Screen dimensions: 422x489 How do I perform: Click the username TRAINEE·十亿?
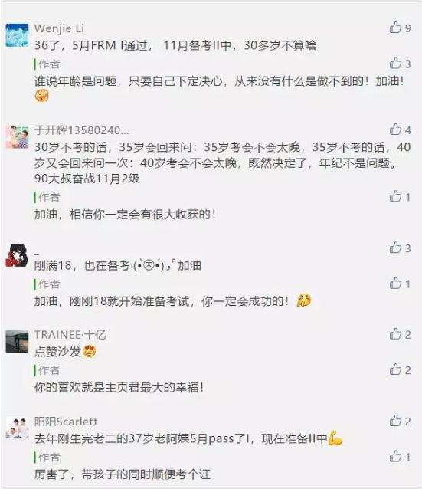click(70, 335)
